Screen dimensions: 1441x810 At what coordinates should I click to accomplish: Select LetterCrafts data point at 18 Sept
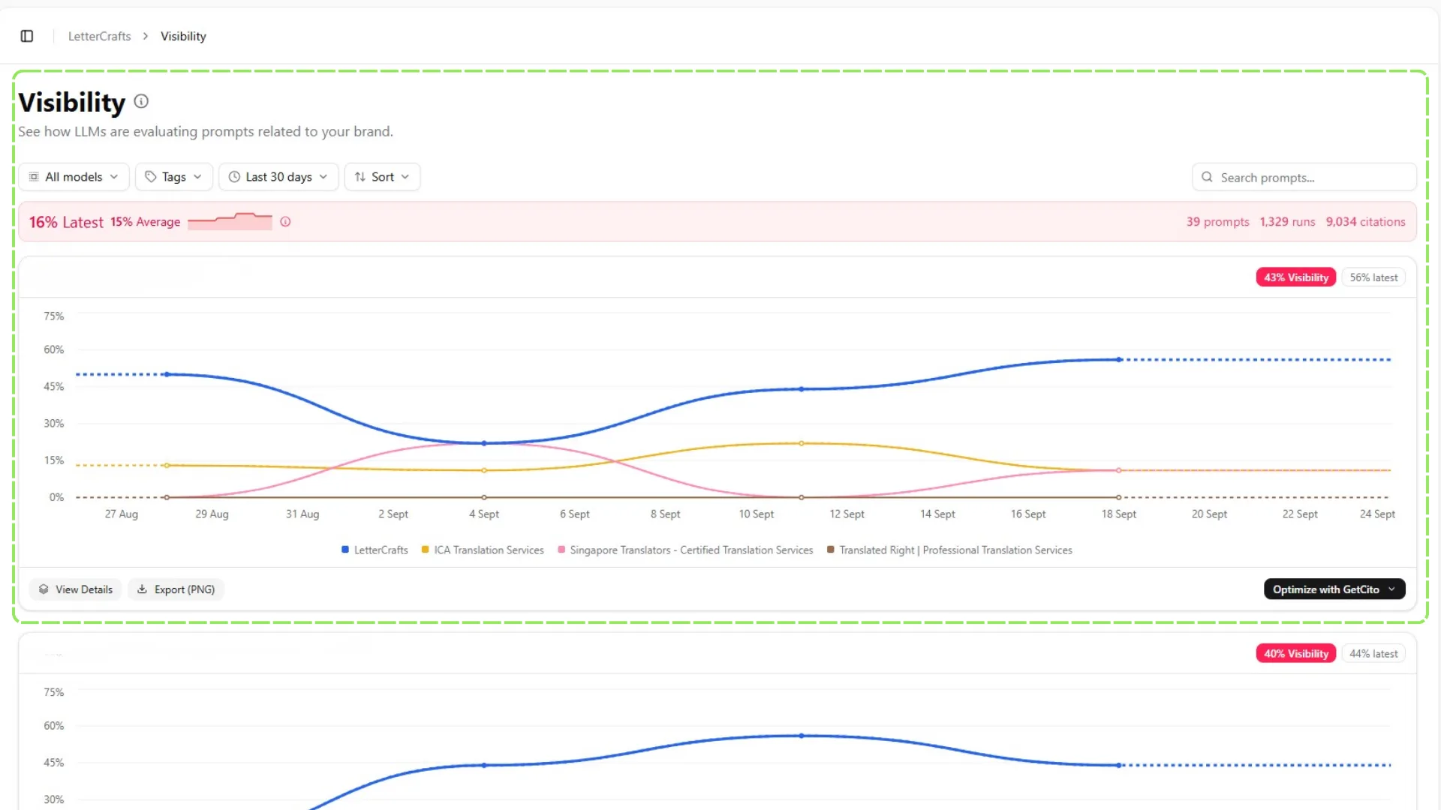(x=1119, y=360)
